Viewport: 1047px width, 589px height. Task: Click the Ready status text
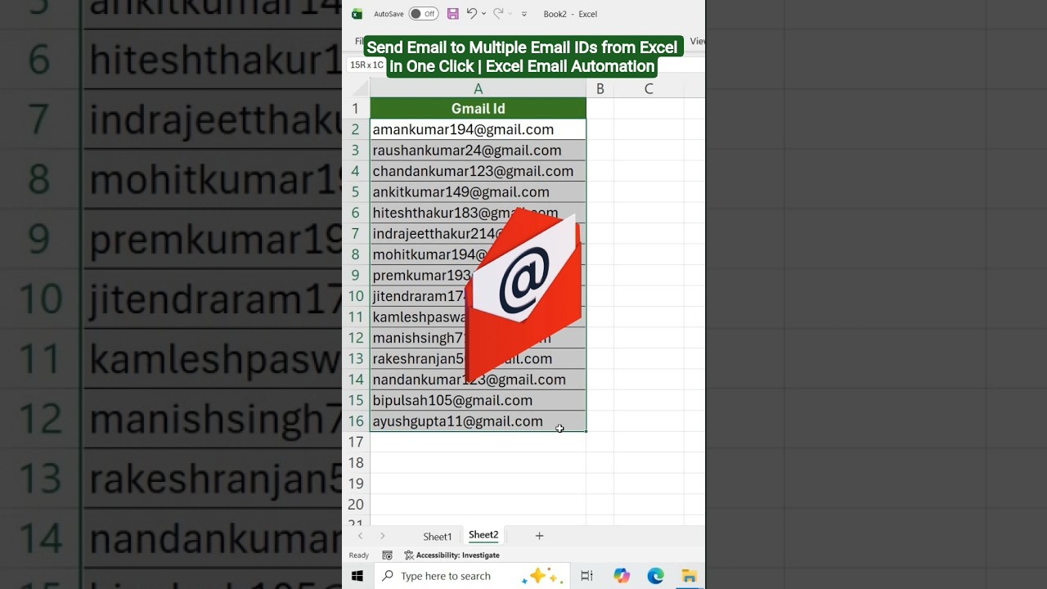[359, 555]
